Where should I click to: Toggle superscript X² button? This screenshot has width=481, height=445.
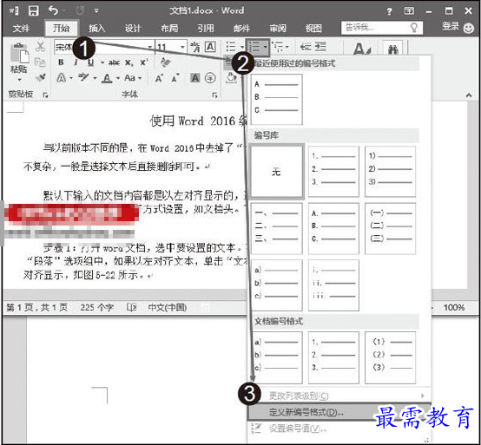(x=144, y=62)
